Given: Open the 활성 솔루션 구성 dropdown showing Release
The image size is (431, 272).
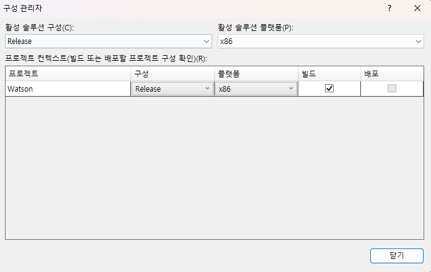Looking at the screenshot, I should pos(109,42).
